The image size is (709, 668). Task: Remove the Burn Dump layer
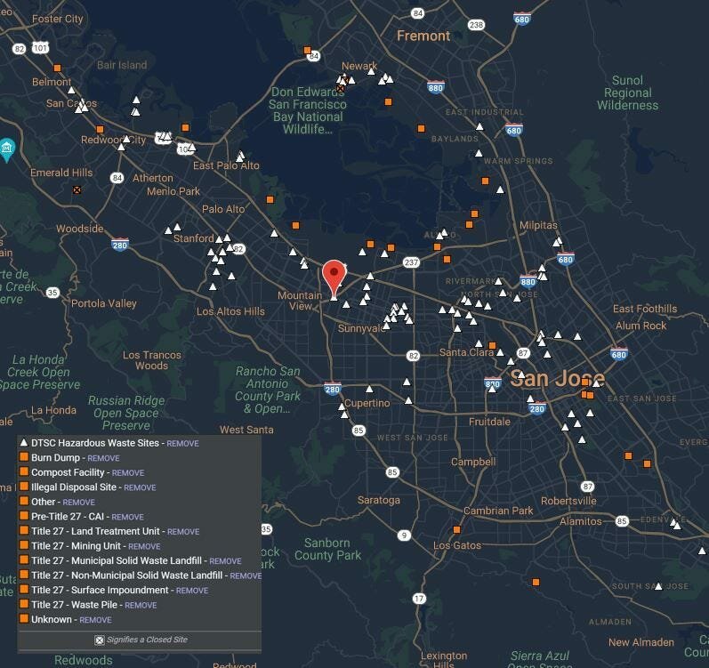tap(103, 458)
